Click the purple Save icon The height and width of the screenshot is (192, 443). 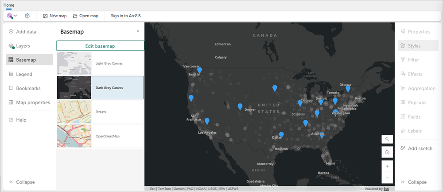point(10,16)
